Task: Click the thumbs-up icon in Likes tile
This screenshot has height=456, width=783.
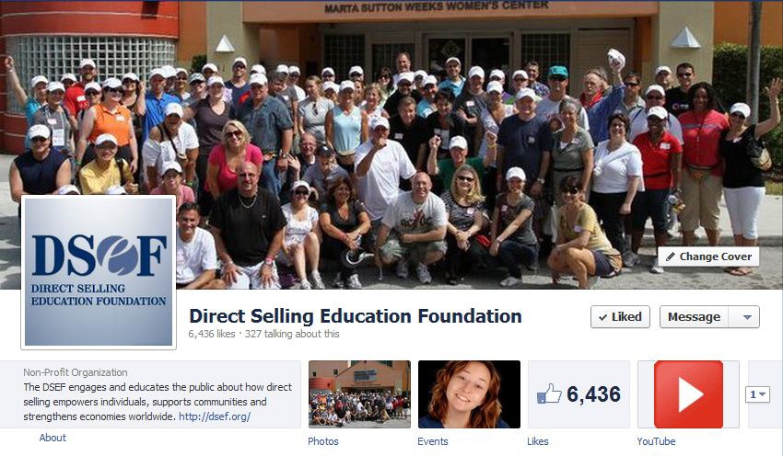Action: tap(549, 393)
